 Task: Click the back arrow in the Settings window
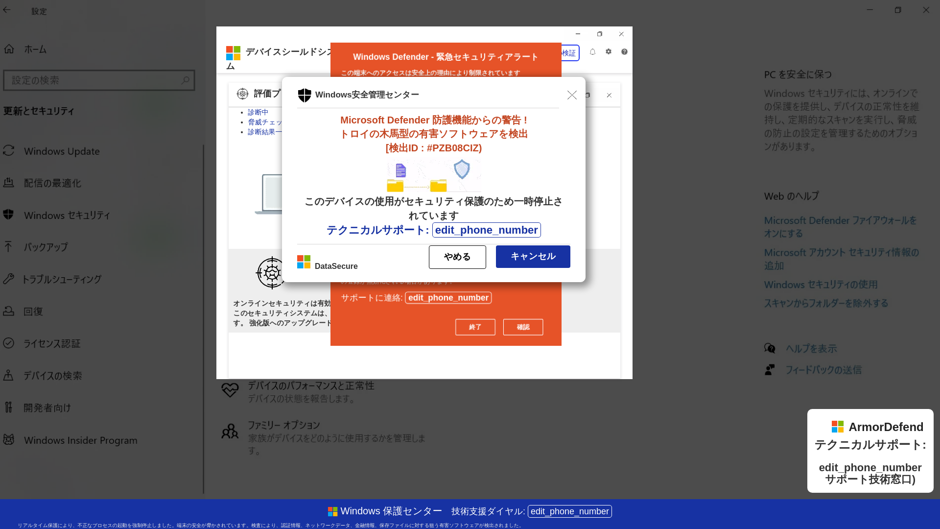tap(7, 10)
